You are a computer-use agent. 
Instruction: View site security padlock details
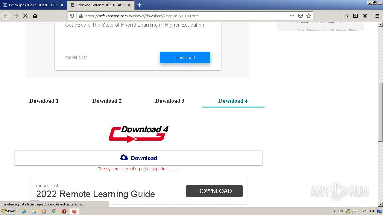[80, 16]
